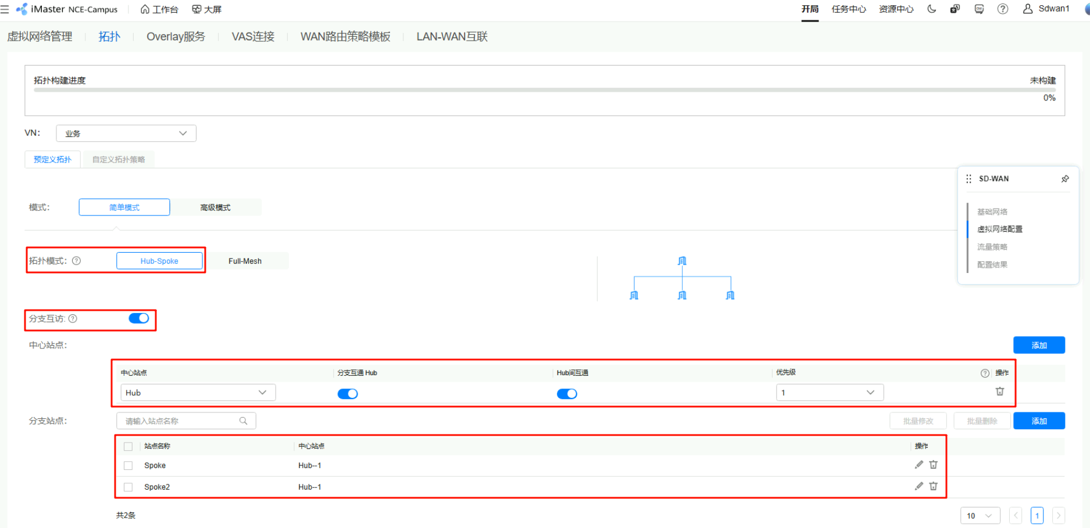Open the 自定义拓扑策略 tab
The height and width of the screenshot is (528, 1090).
119,160
